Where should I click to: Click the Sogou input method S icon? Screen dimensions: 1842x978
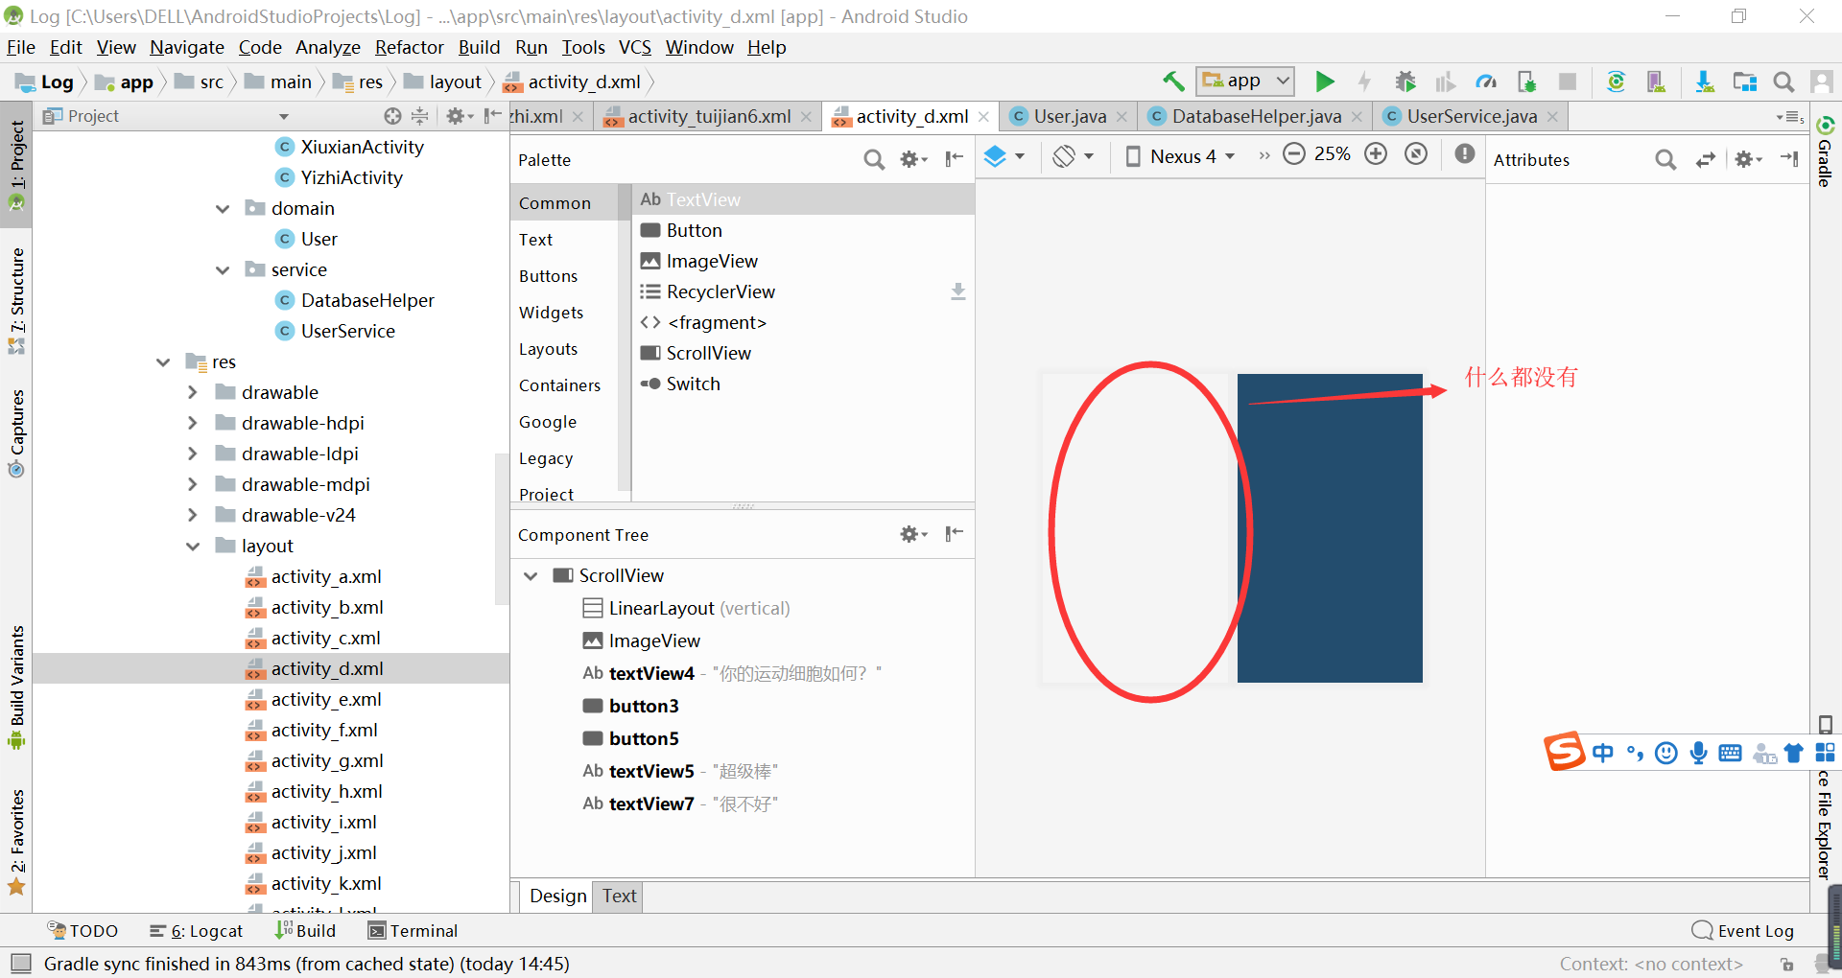(1564, 751)
